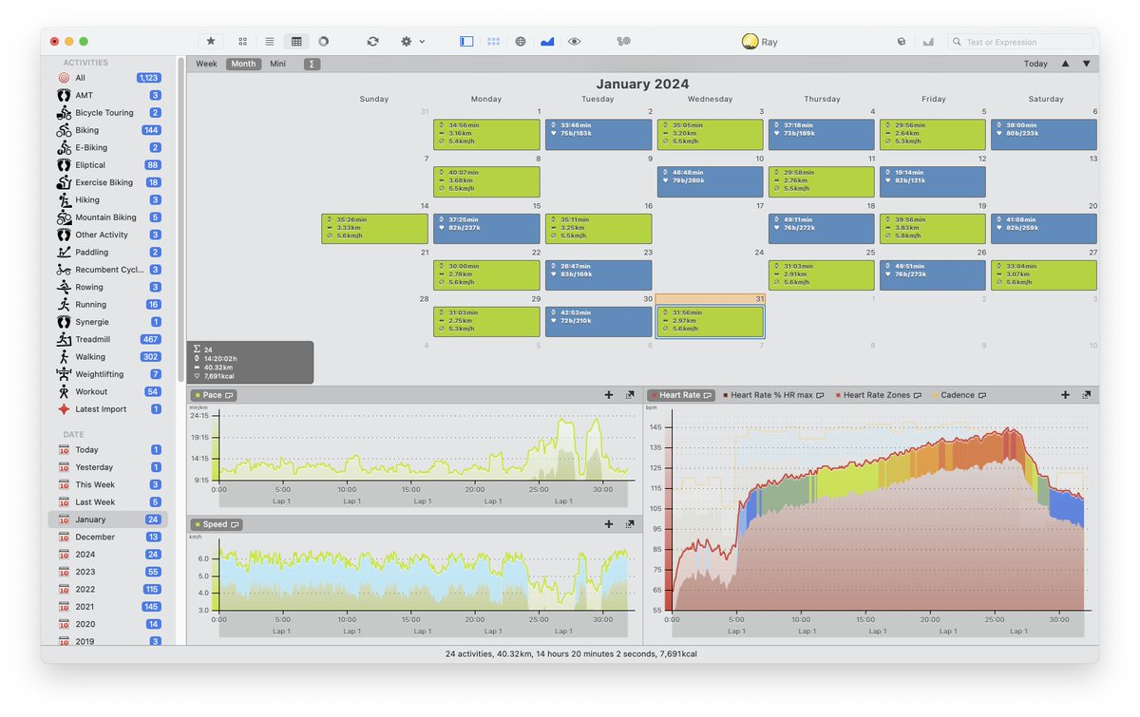
Task: Pop out the Speed chart
Action: point(630,524)
